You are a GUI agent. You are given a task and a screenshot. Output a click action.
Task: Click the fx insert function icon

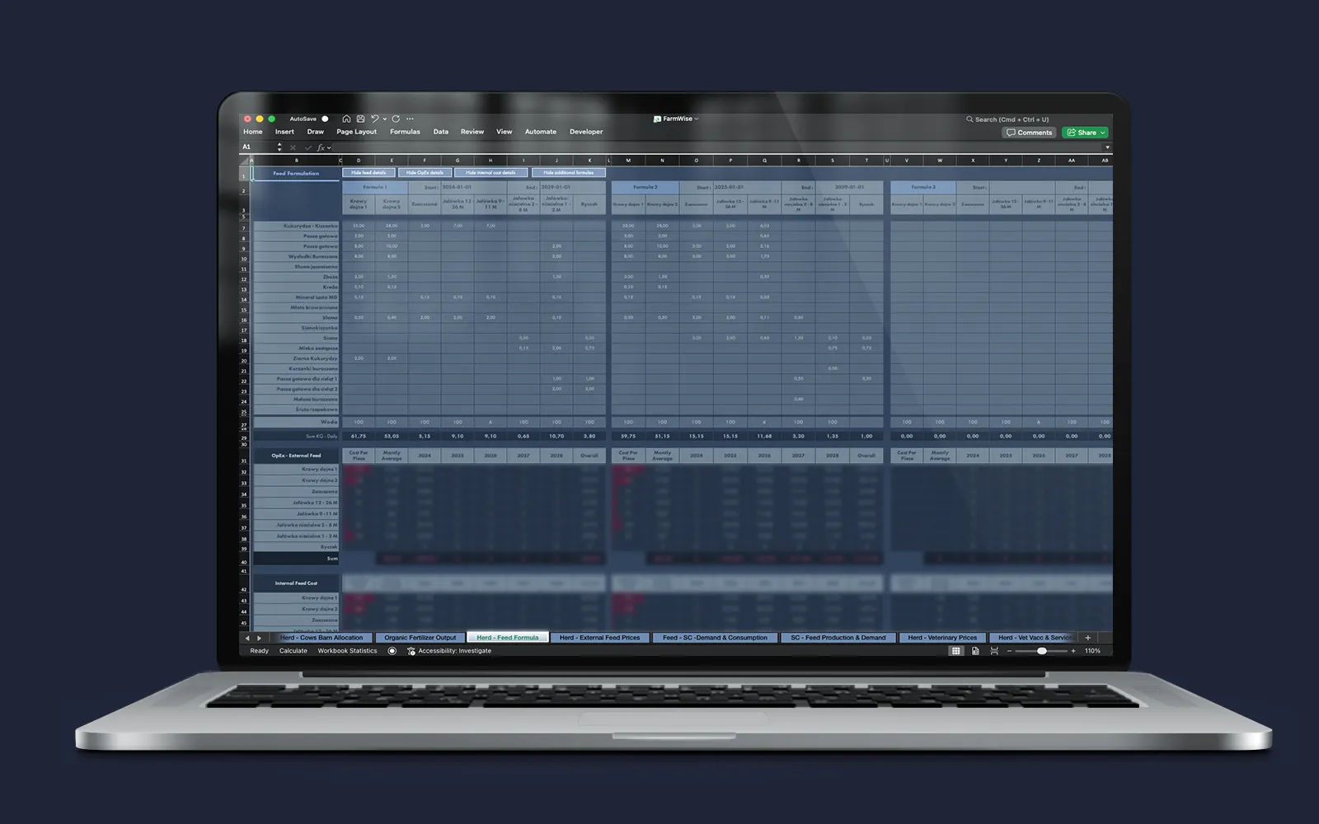[321, 147]
